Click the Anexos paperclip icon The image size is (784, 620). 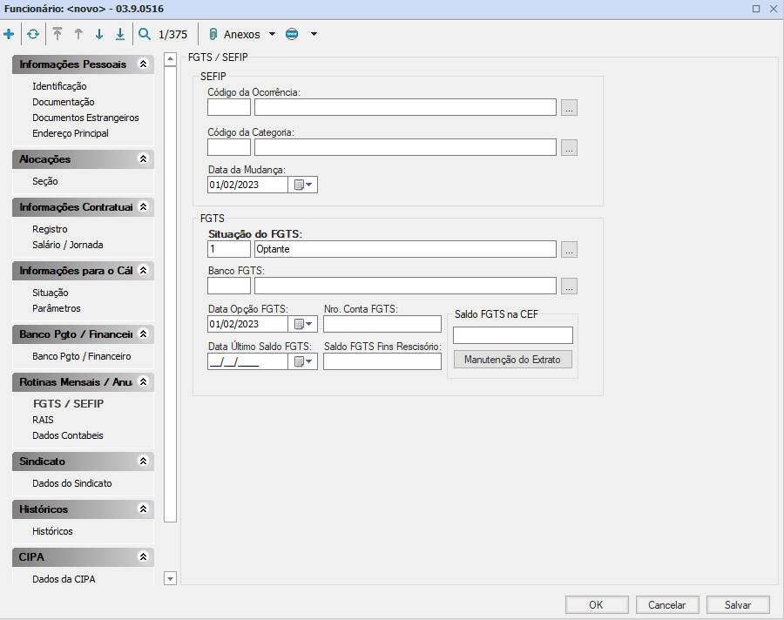click(213, 35)
